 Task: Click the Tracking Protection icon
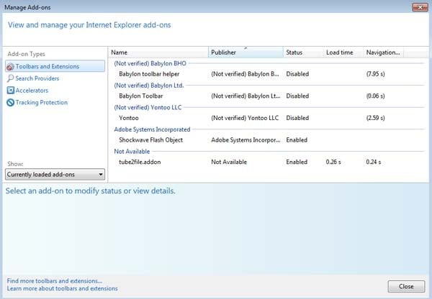point(10,103)
